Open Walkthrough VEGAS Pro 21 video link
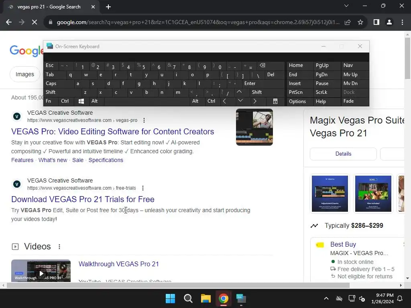The image size is (411, 308). [x=119, y=264]
